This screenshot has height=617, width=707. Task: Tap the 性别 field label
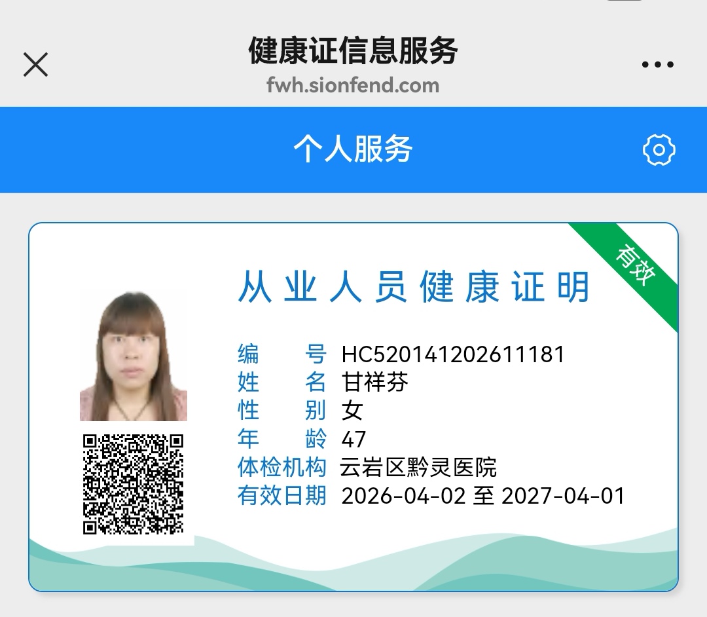click(x=281, y=411)
